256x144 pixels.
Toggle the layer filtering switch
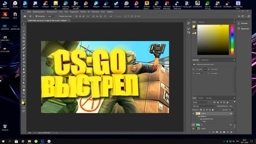pos(235,102)
